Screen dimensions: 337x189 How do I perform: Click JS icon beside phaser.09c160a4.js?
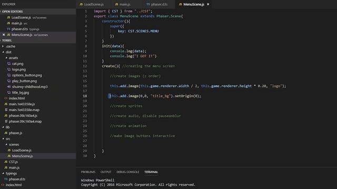6,115
